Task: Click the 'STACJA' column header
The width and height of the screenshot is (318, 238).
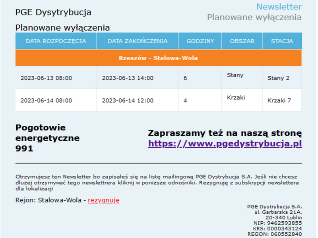Action: pos(282,41)
